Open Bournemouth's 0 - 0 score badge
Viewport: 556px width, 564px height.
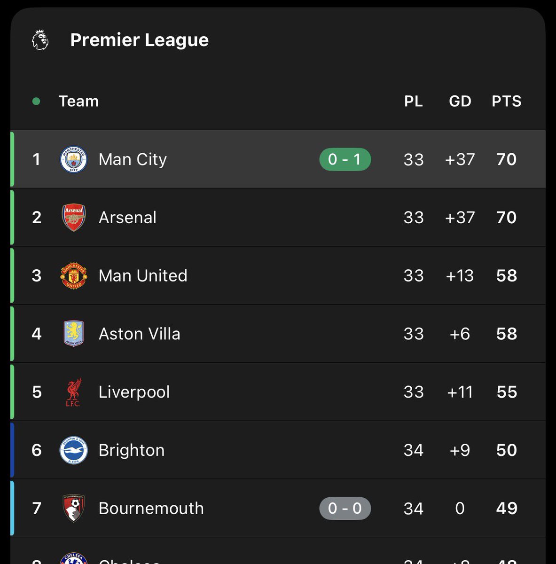click(x=345, y=509)
